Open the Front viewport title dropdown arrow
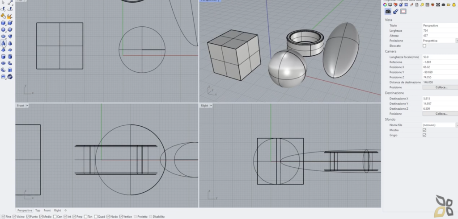This screenshot has height=219, width=458. click(27, 105)
